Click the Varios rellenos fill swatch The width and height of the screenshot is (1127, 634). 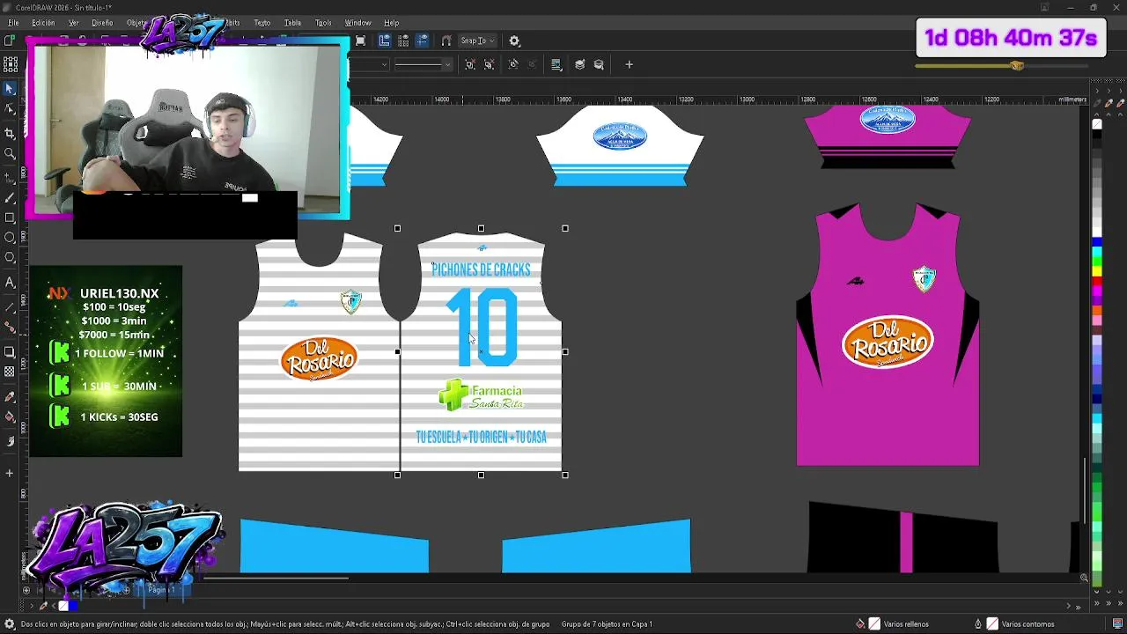pos(874,624)
